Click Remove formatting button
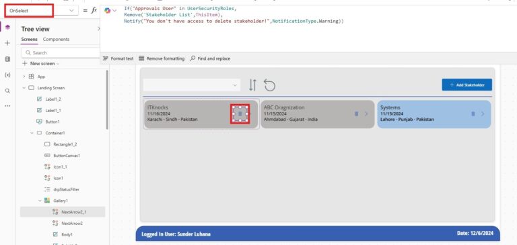This screenshot has width=517, height=245. click(x=162, y=58)
